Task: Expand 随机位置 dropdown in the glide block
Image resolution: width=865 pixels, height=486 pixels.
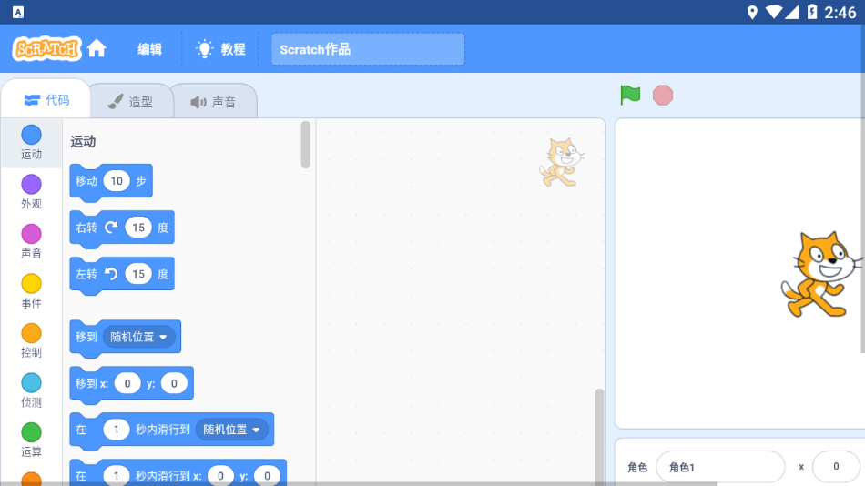Action: [x=232, y=430]
